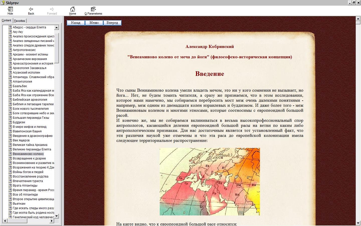Viewport: 361px width, 226px height.
Task: Open the Вавилонская башня topic
Action: tap(27, 131)
